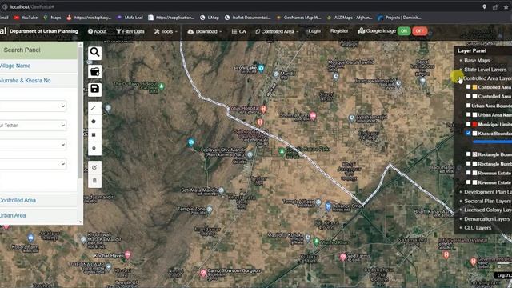The height and width of the screenshot is (288, 512).
Task: Click the Register link
Action: coord(339,31)
